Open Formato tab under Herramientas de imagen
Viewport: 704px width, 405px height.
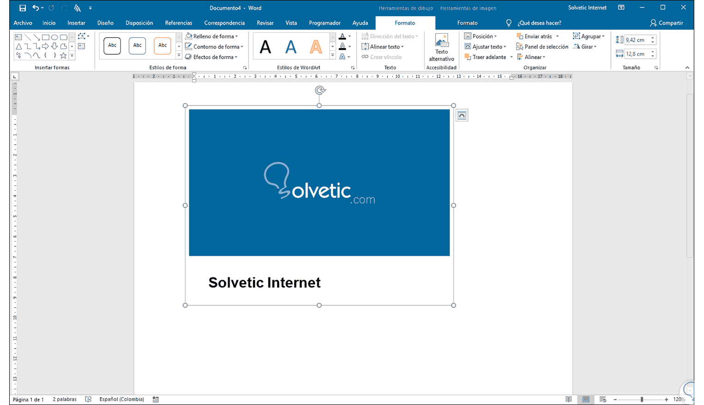pos(467,23)
